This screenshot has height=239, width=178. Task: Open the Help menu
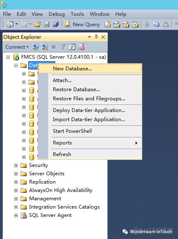click(x=121, y=14)
